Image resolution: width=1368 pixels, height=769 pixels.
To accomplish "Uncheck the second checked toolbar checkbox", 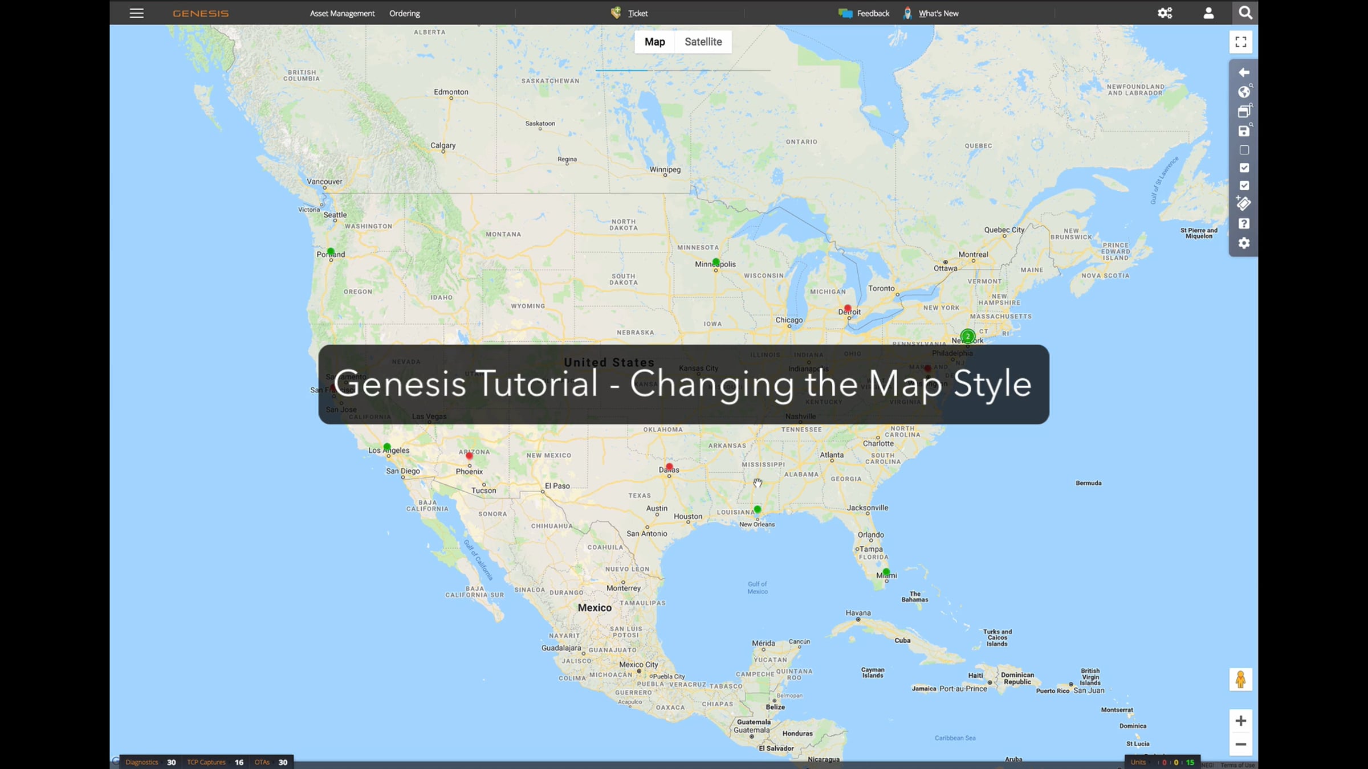I will click(1244, 186).
